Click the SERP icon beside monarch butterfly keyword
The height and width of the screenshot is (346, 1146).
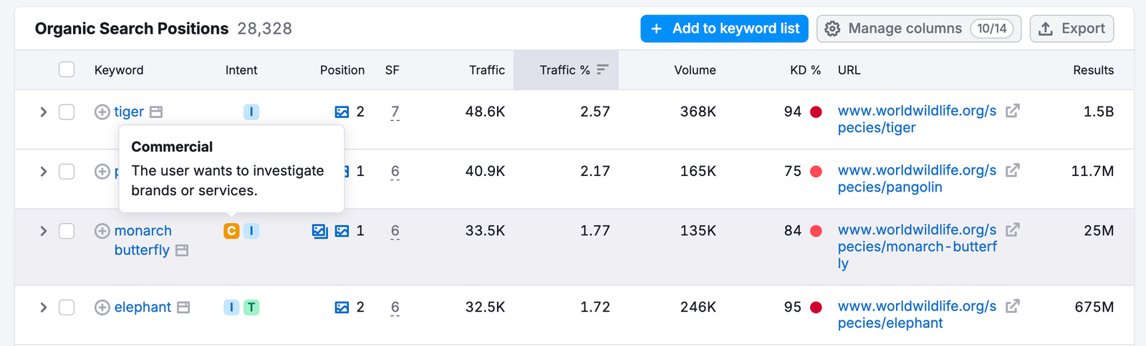pyautogui.click(x=182, y=250)
